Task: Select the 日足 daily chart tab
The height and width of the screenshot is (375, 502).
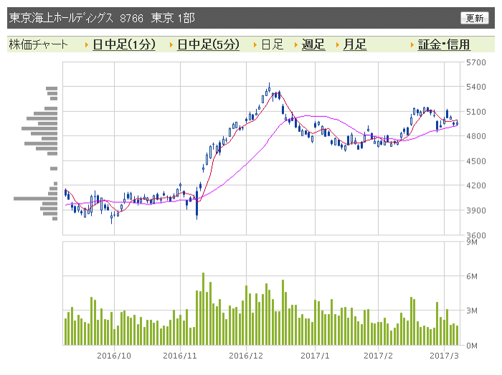Action: (273, 44)
